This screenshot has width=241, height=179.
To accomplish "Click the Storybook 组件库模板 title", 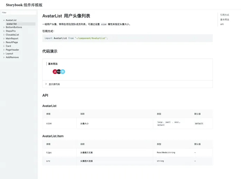I will 24,5.
